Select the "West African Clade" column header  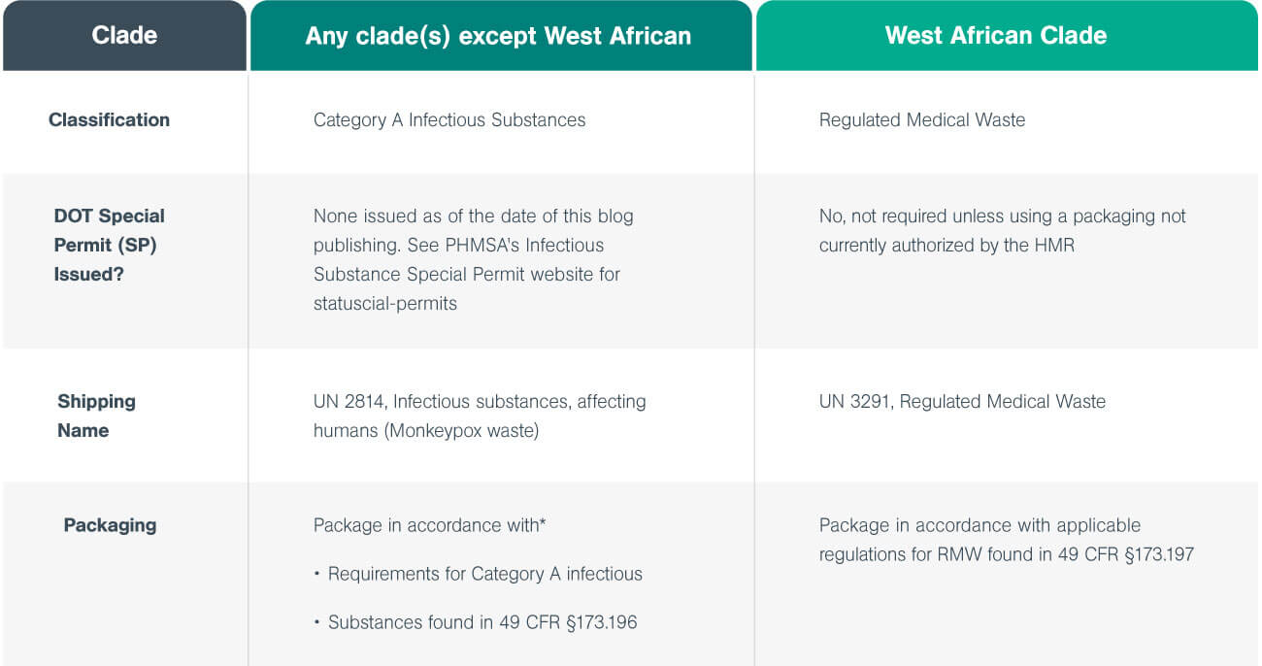pos(995,36)
